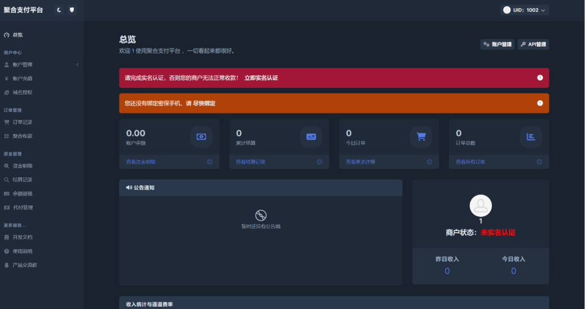Follow the 立即实名认证 link
585x309 pixels.
click(261, 78)
